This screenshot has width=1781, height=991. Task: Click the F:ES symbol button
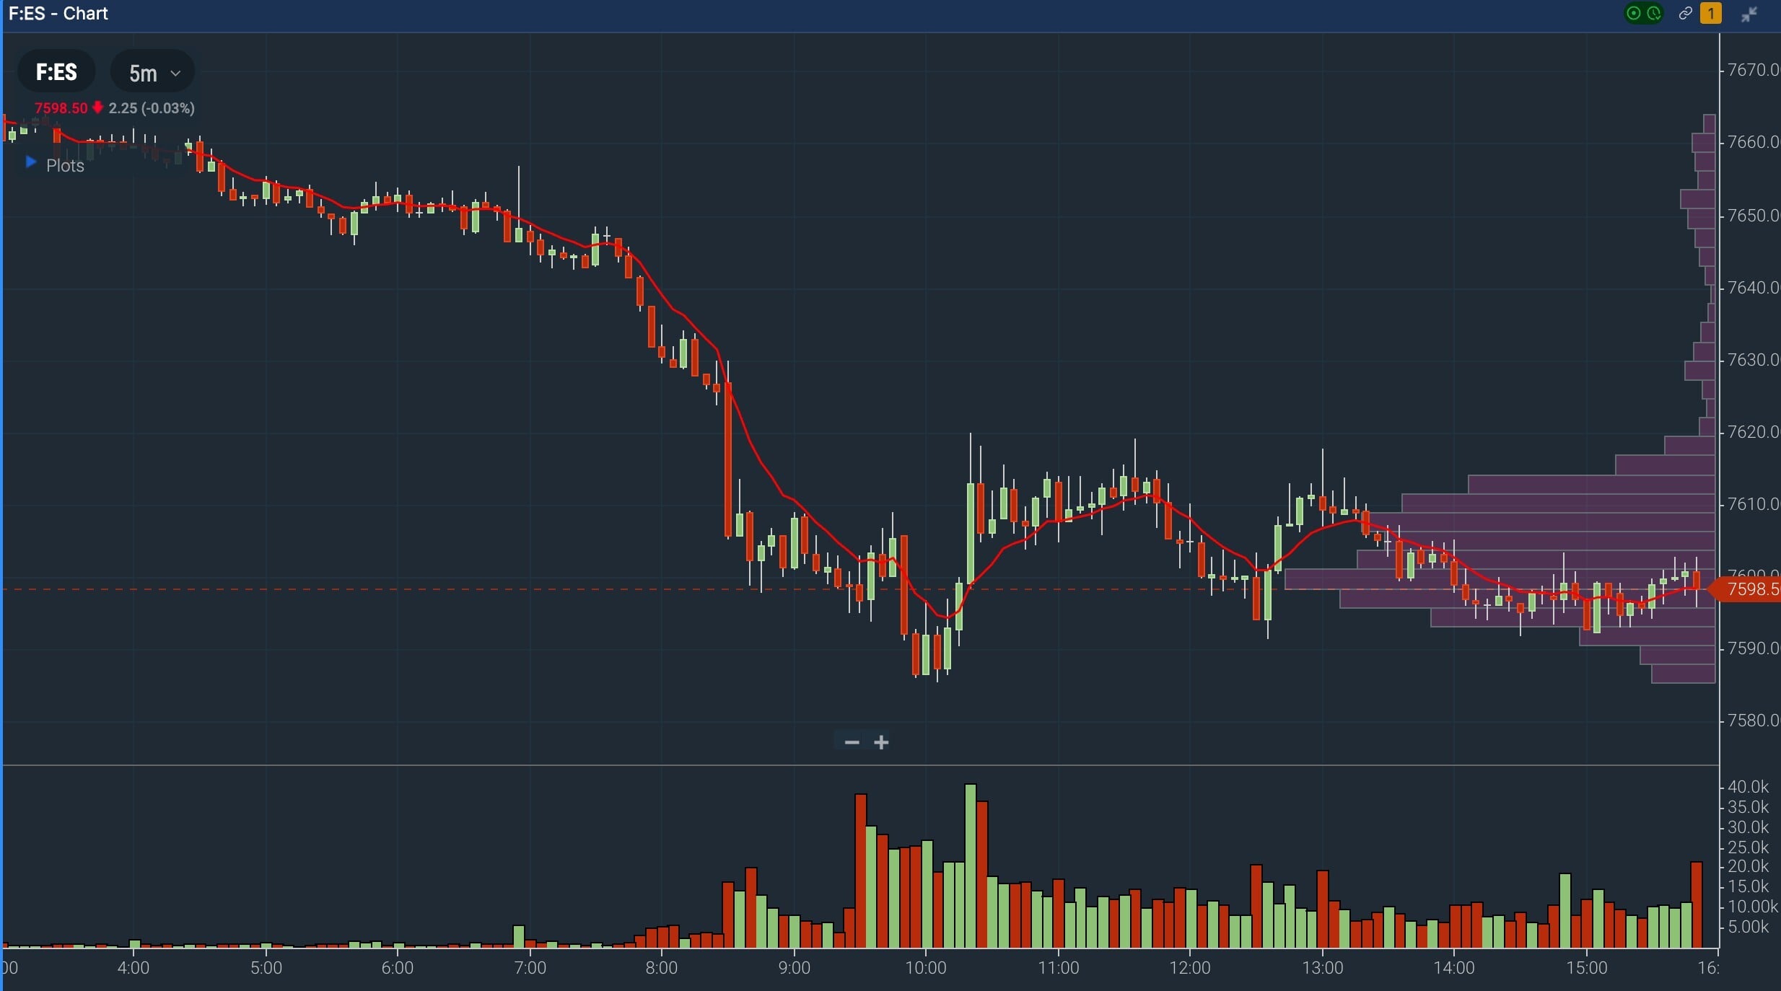[x=56, y=72]
